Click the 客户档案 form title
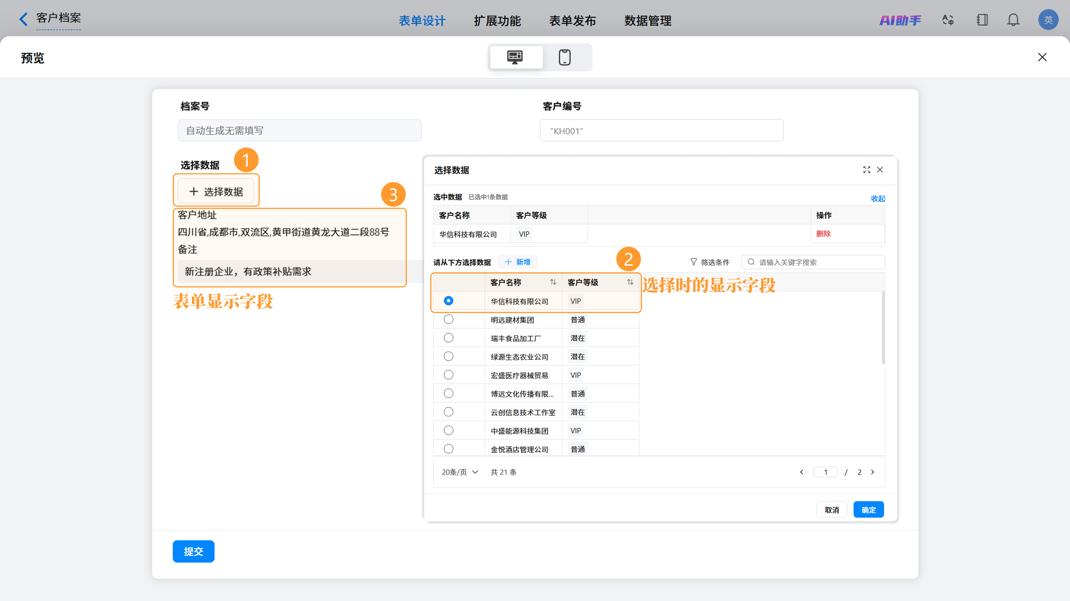 pos(59,18)
